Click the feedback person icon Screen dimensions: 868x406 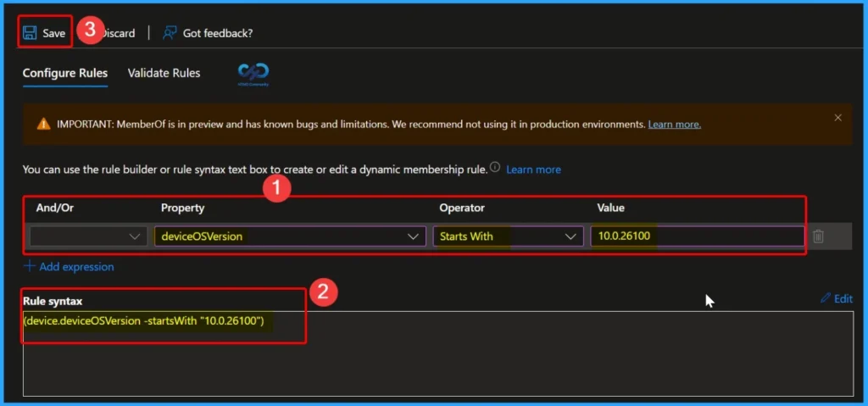click(170, 33)
